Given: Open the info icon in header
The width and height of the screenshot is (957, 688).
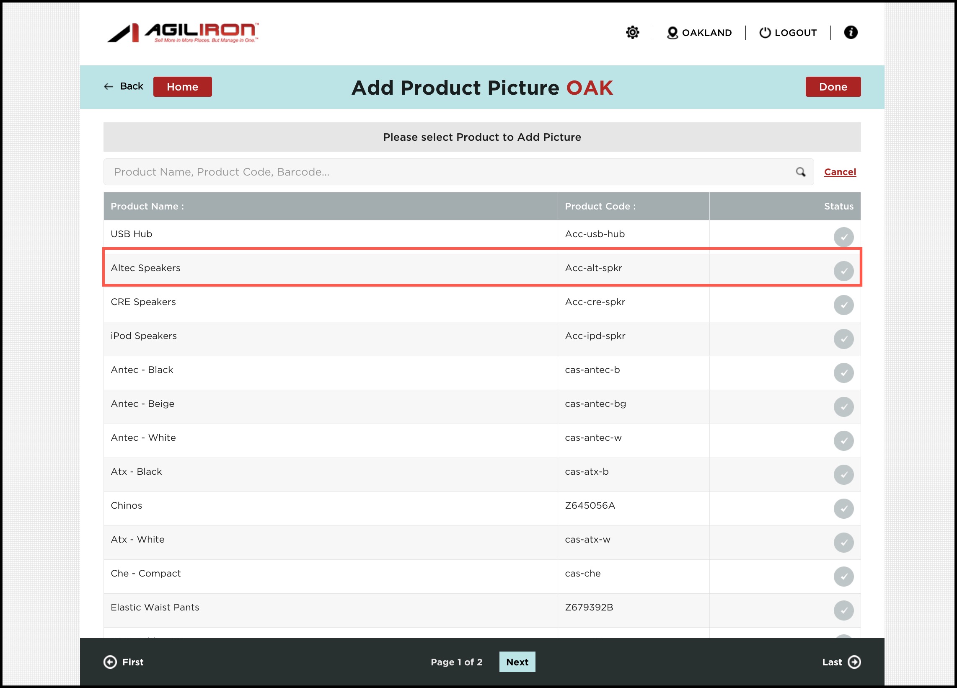Looking at the screenshot, I should pos(850,33).
